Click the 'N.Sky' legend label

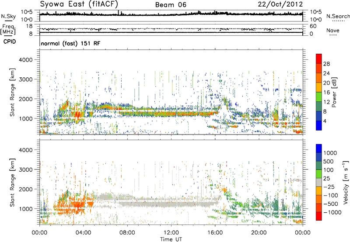point(8,16)
